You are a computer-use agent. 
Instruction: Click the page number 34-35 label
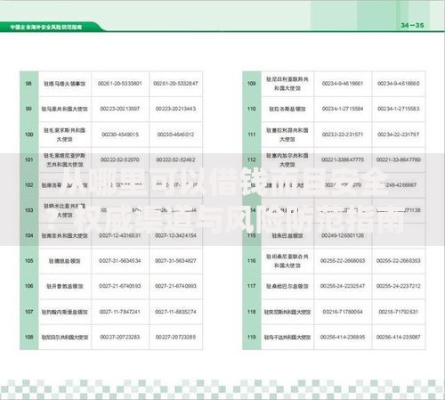click(412, 25)
